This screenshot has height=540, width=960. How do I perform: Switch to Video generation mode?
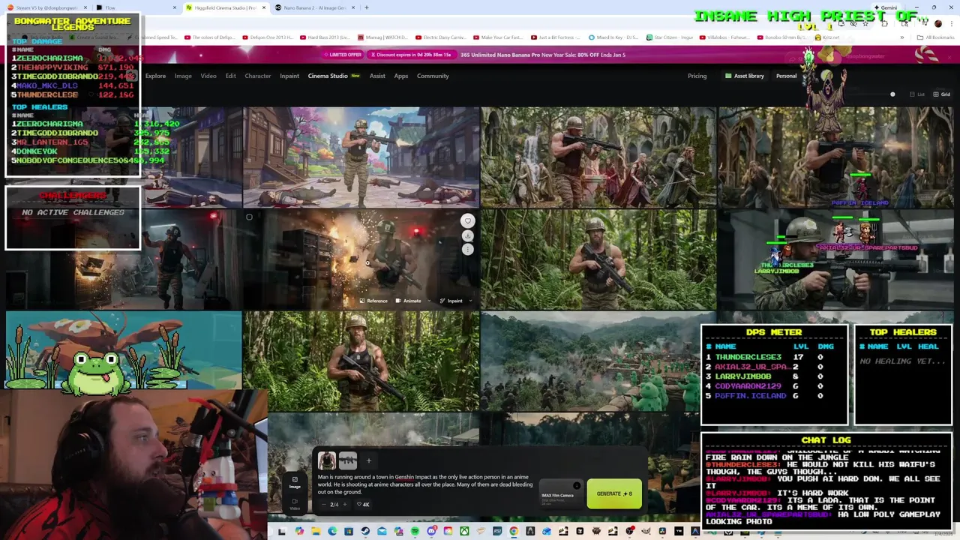click(x=295, y=504)
